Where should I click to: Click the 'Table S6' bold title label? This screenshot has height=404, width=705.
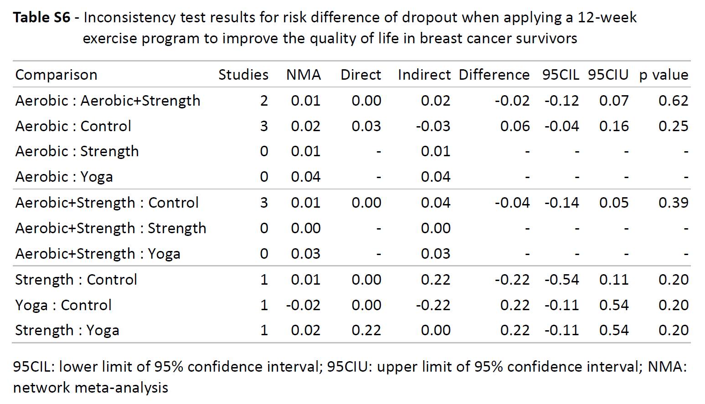pos(41,17)
